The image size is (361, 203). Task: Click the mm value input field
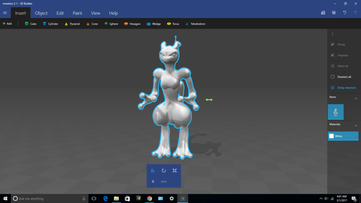pos(153,182)
